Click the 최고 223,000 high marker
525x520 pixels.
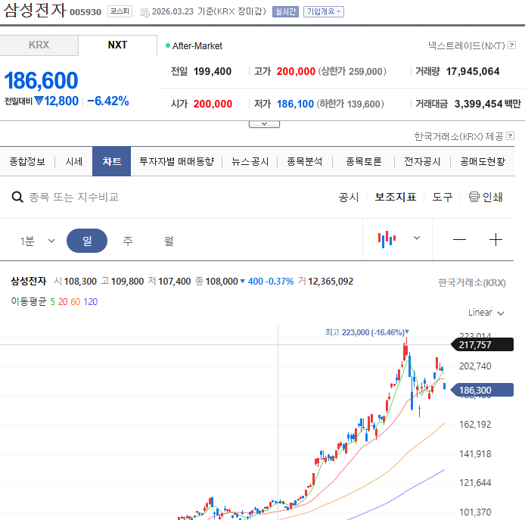click(x=367, y=332)
